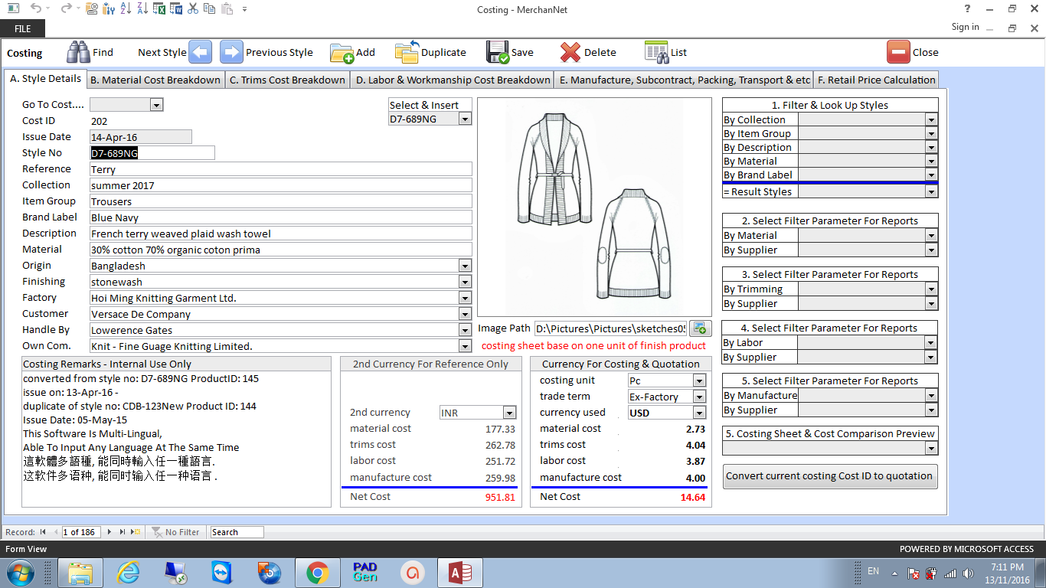Close the costing form with red icon
This screenshot has width=1046, height=588.
point(898,52)
